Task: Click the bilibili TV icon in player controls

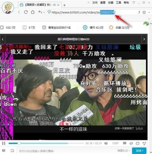Action: [138, 143]
